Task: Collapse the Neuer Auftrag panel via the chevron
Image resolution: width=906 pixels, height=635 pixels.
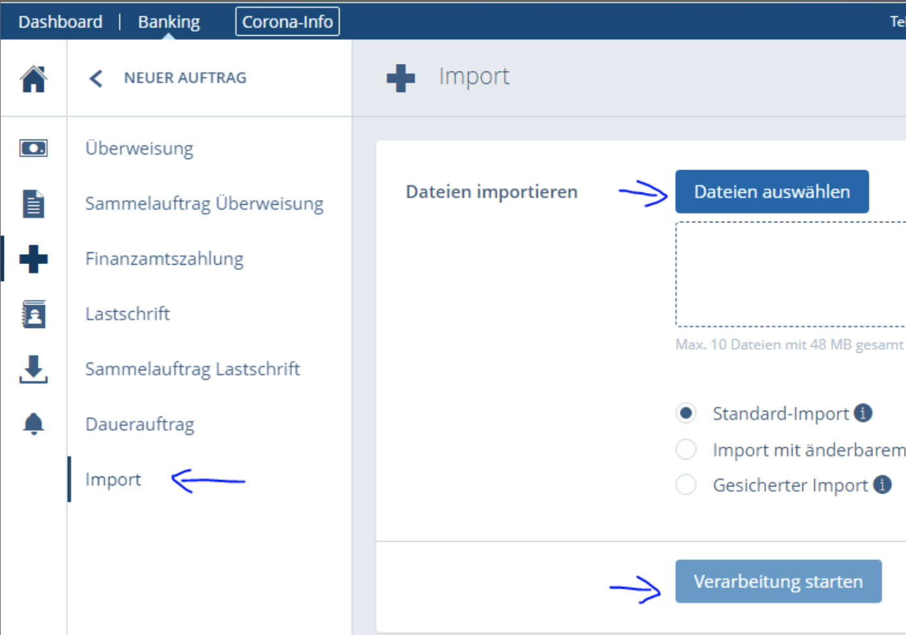Action: (x=95, y=78)
